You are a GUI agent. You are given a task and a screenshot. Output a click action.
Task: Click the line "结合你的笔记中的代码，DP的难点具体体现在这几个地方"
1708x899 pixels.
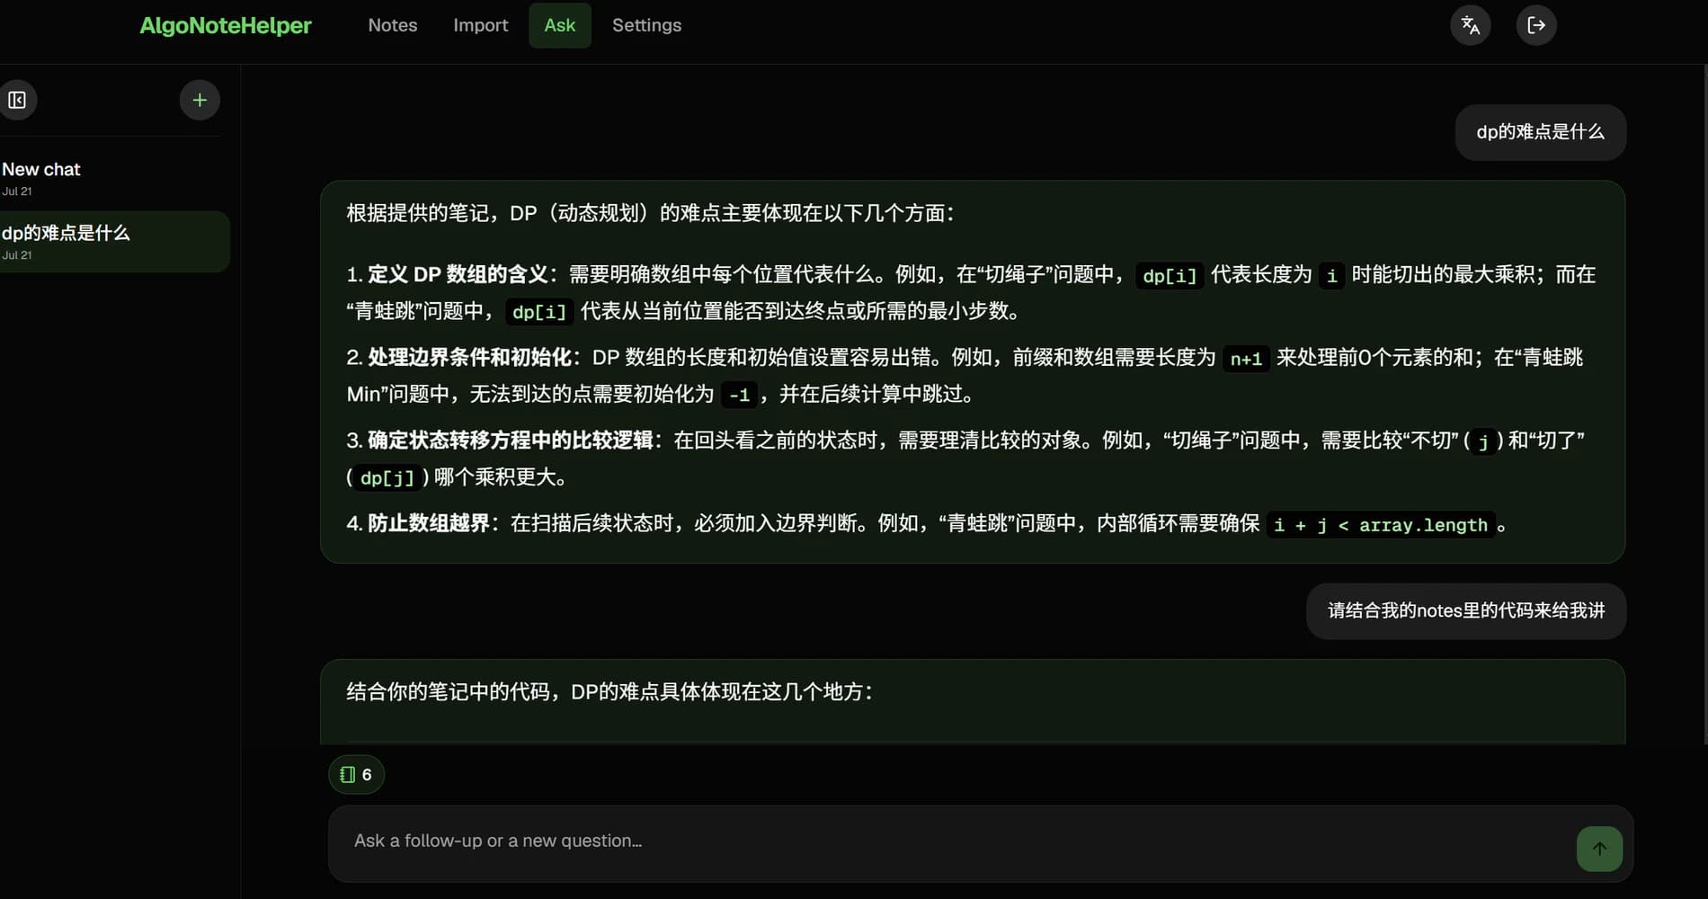point(609,691)
